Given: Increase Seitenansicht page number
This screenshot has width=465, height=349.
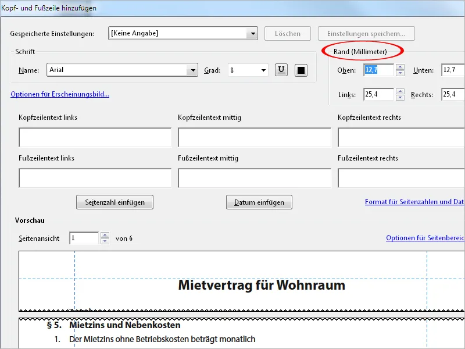Looking at the screenshot, I should (105, 235).
